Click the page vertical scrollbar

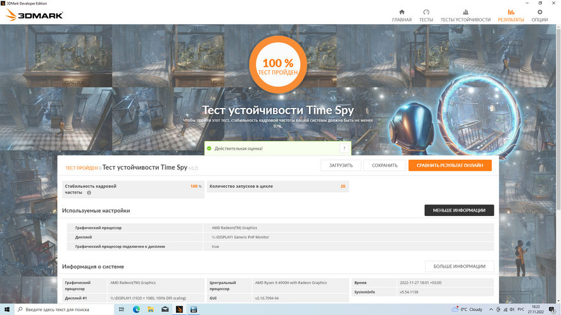[558, 118]
